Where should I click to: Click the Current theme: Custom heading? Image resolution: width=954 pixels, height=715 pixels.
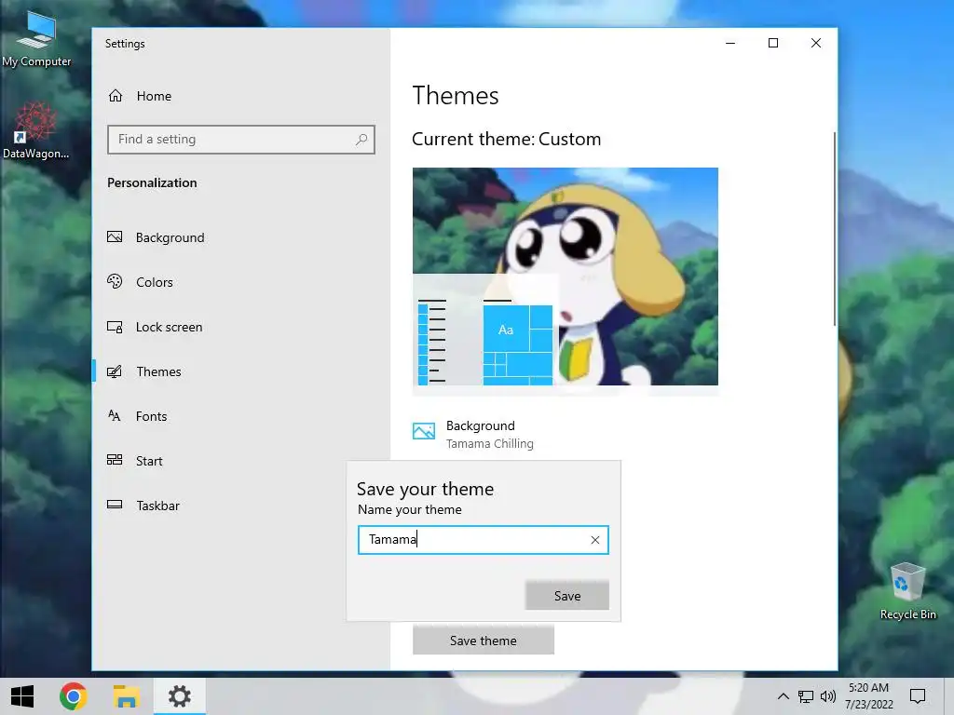[506, 140]
